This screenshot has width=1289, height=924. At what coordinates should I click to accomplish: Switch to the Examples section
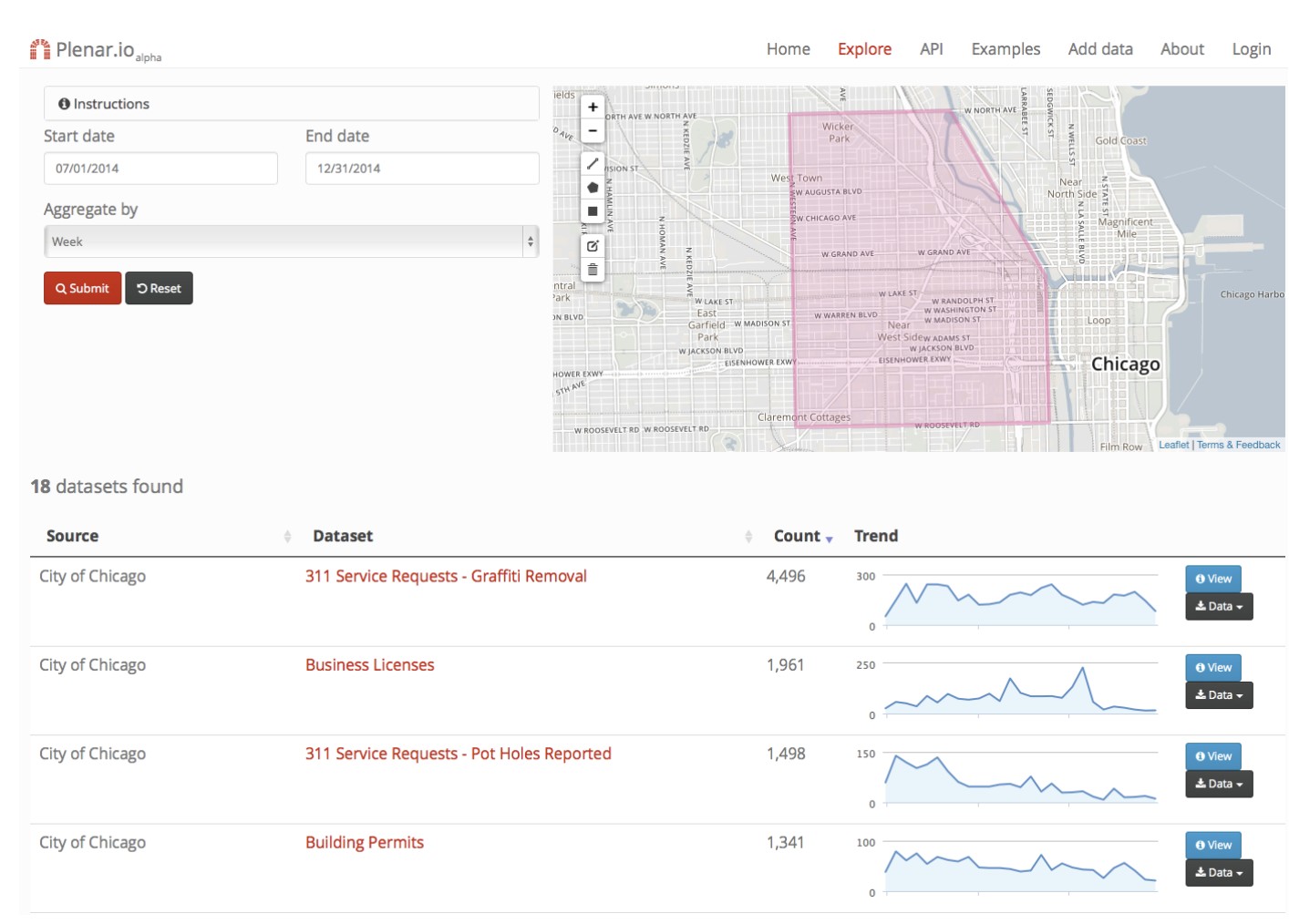1005,49
